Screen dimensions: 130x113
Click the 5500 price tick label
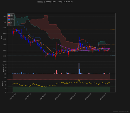(4, 39)
